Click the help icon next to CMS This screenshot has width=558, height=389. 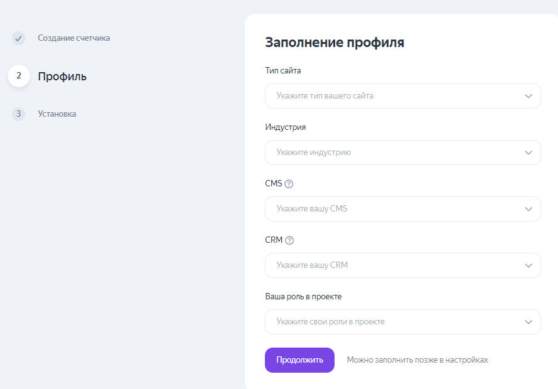point(289,184)
